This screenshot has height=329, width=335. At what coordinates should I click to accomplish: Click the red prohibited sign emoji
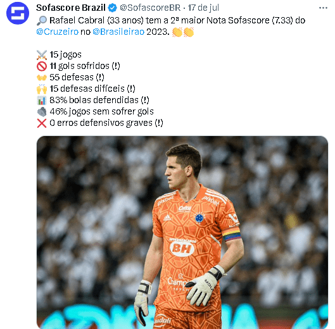pos(42,66)
